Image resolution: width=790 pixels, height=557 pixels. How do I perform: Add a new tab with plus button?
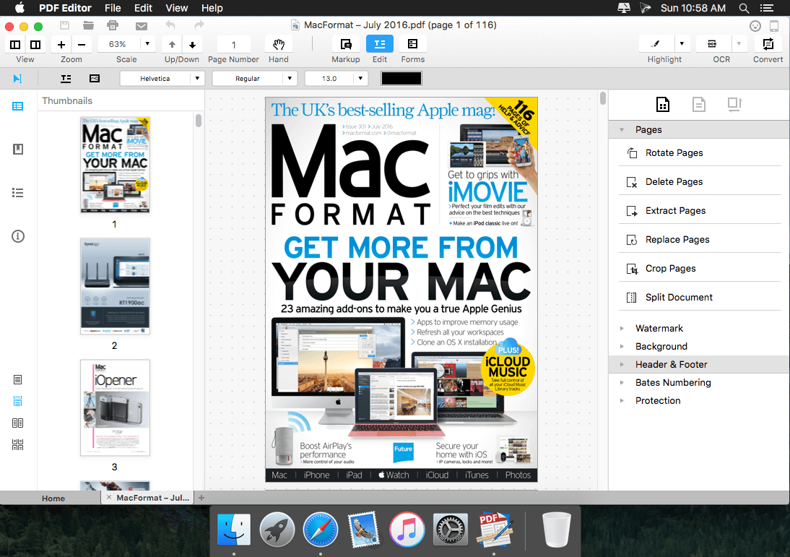coord(201,498)
